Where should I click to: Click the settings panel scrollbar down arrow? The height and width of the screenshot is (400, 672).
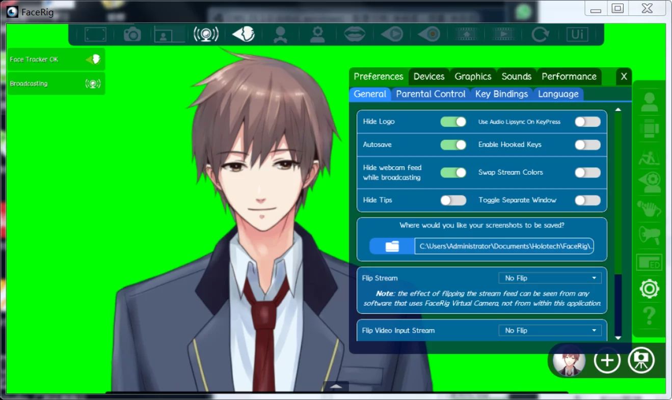point(618,338)
